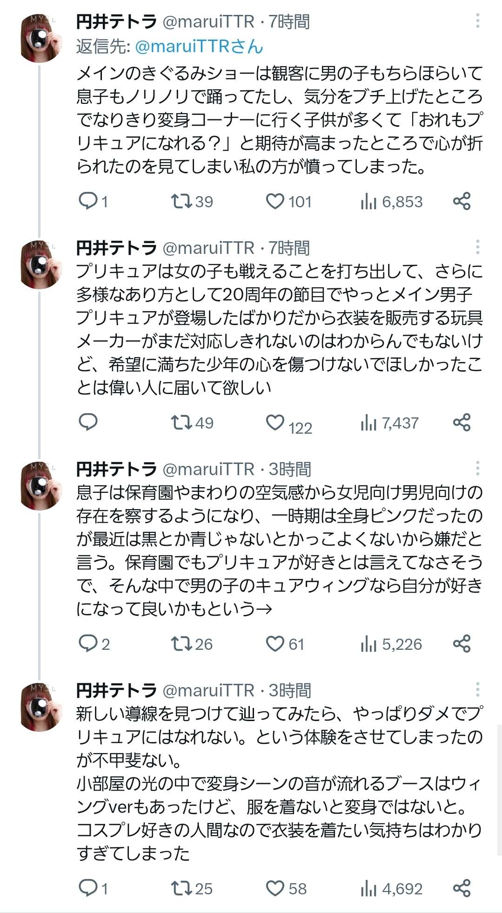Open the 円井テトラ profile name on the third tweet
Image resolution: width=502 pixels, height=913 pixels.
point(116,469)
